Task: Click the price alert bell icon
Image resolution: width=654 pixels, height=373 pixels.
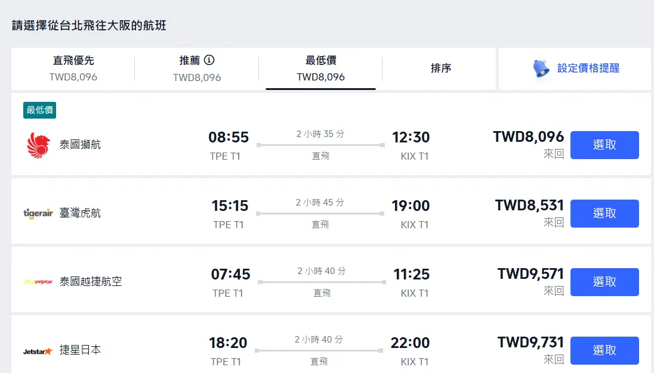Action: point(541,69)
